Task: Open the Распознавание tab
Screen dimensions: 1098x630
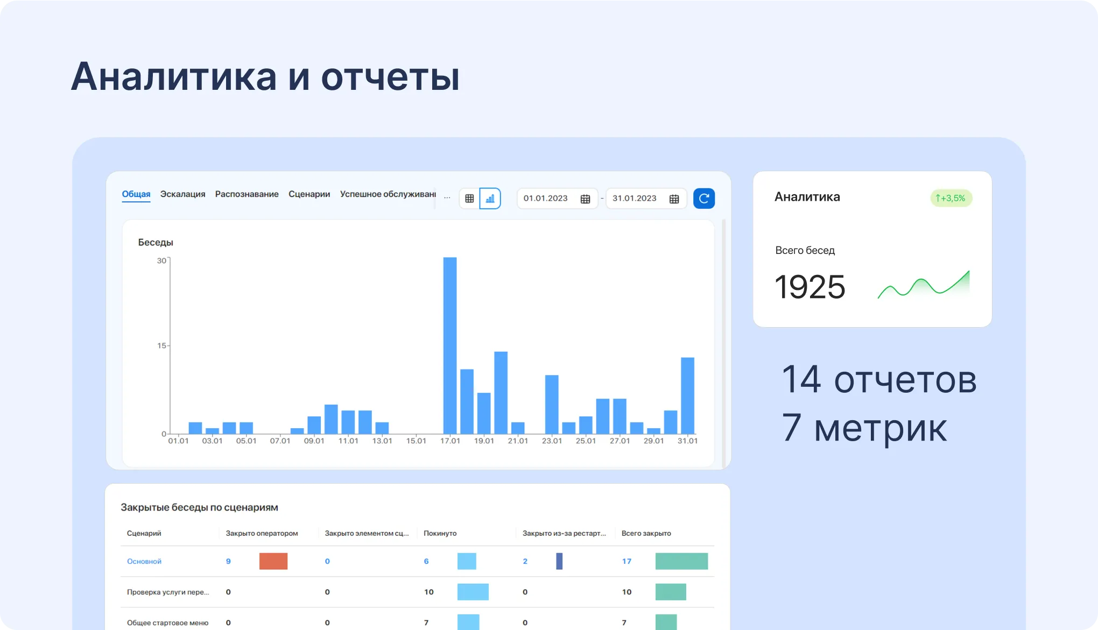Action: (247, 194)
